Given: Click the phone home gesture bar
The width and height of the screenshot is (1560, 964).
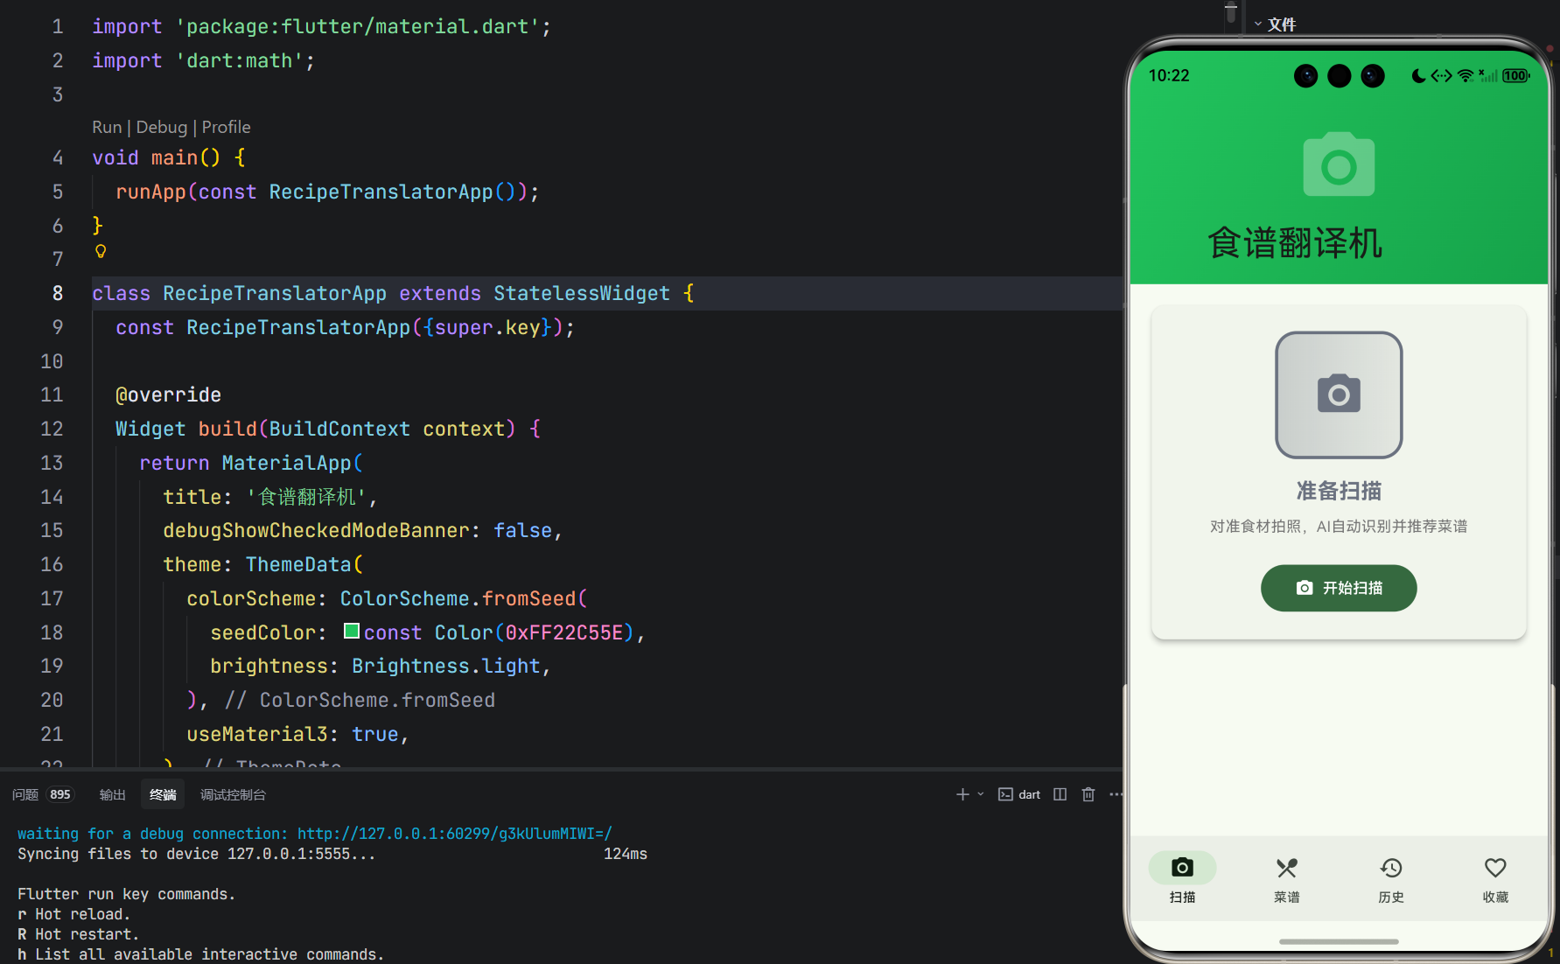Looking at the screenshot, I should (x=1339, y=942).
